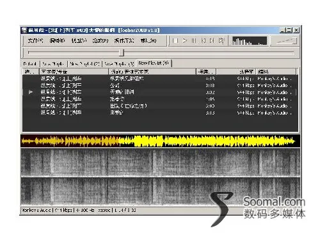The height and width of the screenshot is (240, 320).
Task: Open the foobar2000 title bar icon menu
Action: (24, 30)
